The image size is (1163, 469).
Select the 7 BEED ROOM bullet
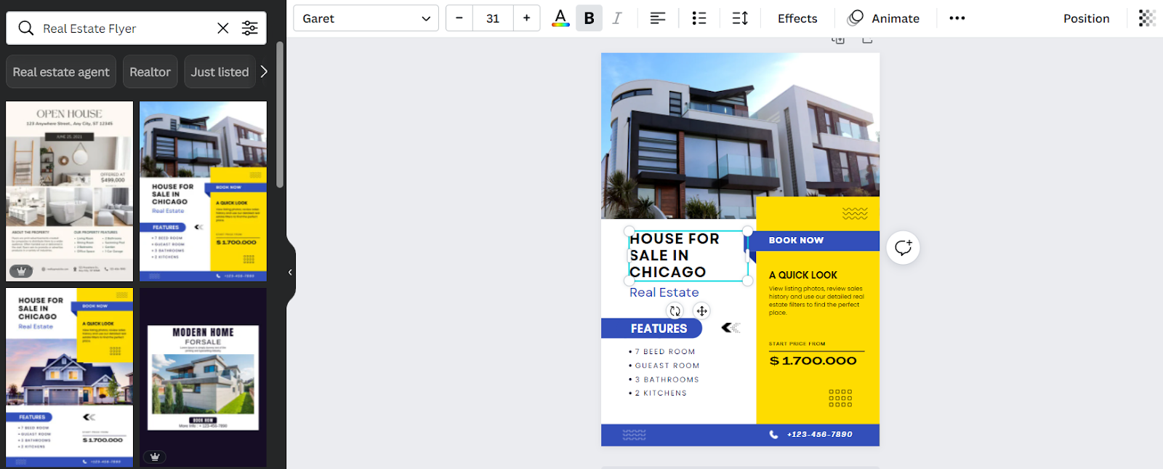point(662,352)
